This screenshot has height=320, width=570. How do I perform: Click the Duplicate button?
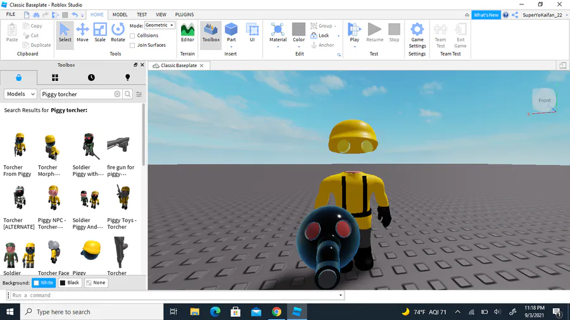(x=37, y=45)
